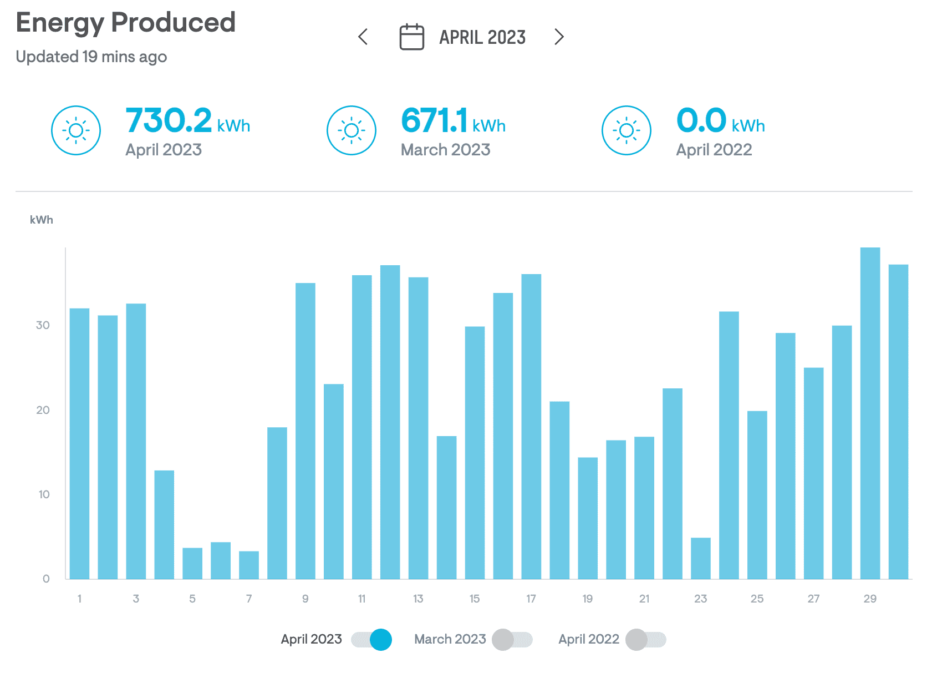This screenshot has width=937, height=678.
Task: Click the bar for April 1
Action: tap(79, 444)
